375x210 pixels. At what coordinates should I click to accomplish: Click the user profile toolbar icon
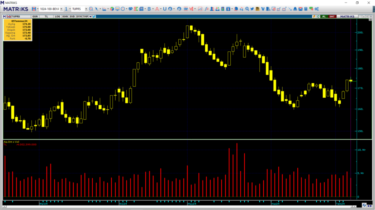[212, 9]
